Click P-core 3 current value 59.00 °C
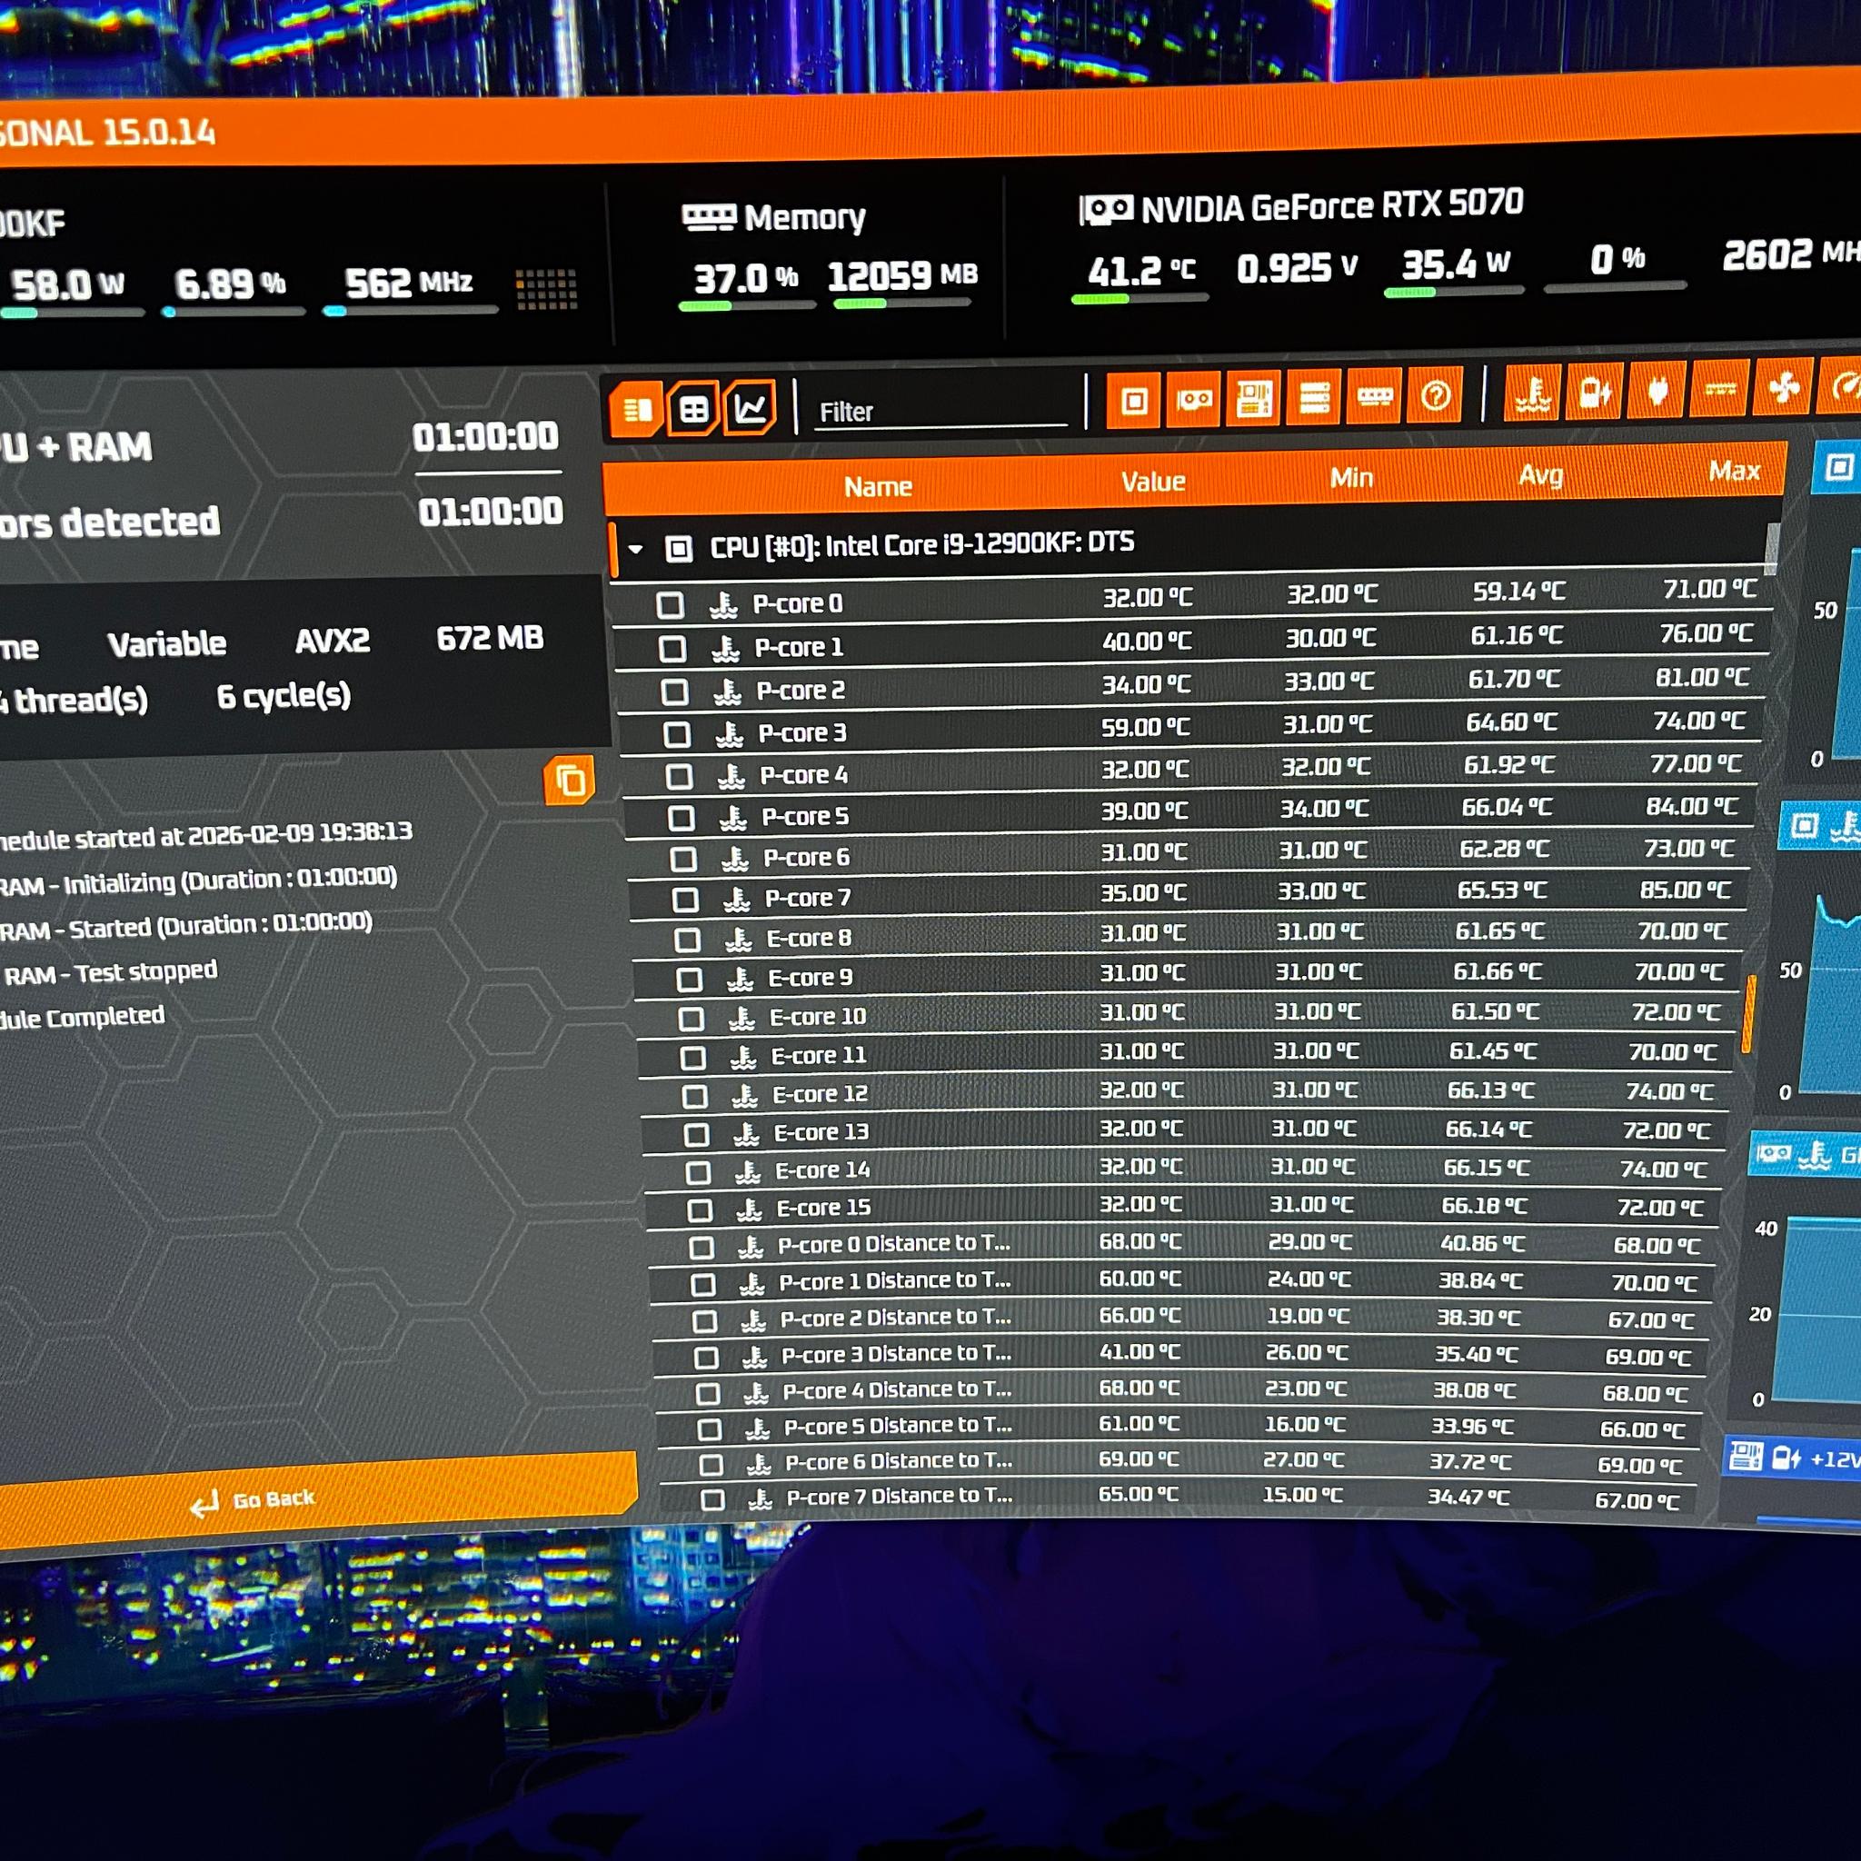 [1145, 727]
